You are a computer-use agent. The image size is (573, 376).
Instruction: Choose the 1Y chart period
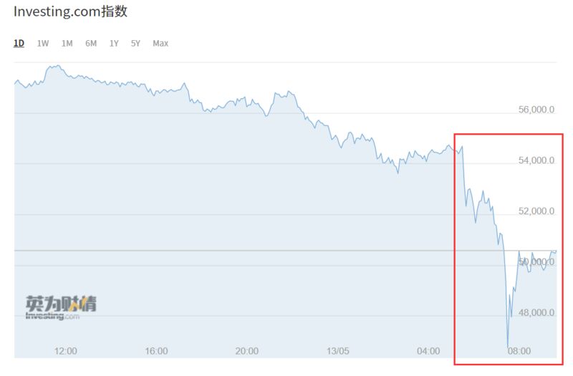[114, 43]
